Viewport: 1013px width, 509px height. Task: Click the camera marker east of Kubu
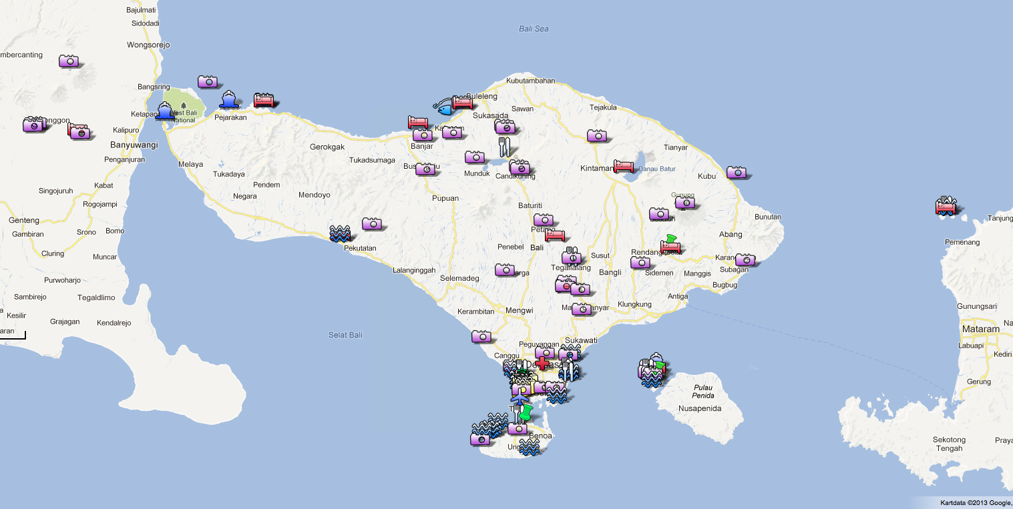[x=737, y=172]
